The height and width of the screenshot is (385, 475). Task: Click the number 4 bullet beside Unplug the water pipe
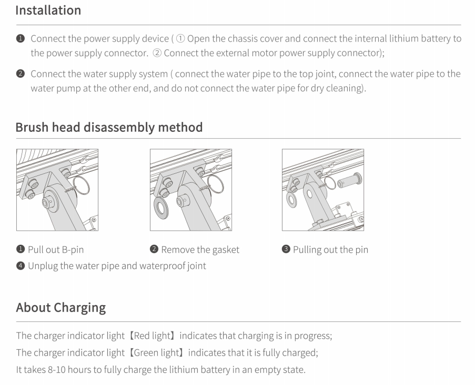click(21, 266)
